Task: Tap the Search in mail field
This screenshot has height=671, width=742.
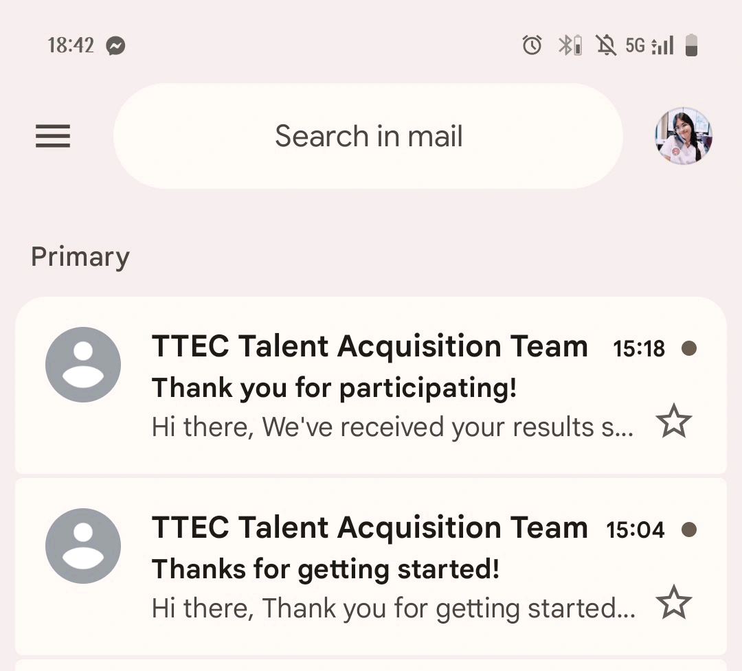Action: point(368,136)
